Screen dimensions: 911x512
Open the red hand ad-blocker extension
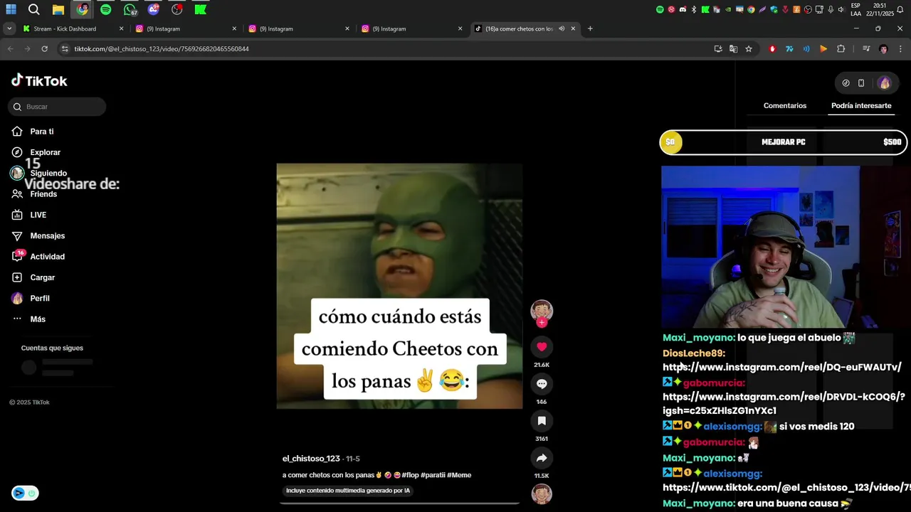click(772, 49)
